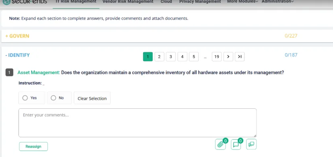Go to page 1
Image resolution: width=333 pixels, height=157 pixels.
(148, 57)
